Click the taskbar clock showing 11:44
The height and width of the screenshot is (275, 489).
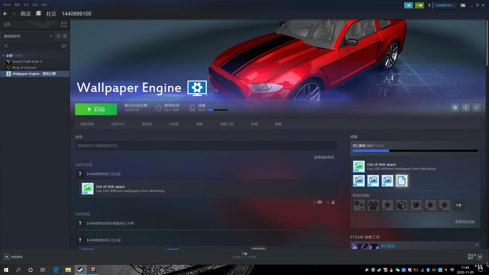tap(465, 270)
